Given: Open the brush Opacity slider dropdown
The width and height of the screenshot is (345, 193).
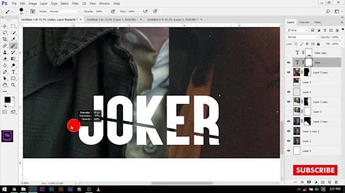Looking at the screenshot, I should click(106, 11).
